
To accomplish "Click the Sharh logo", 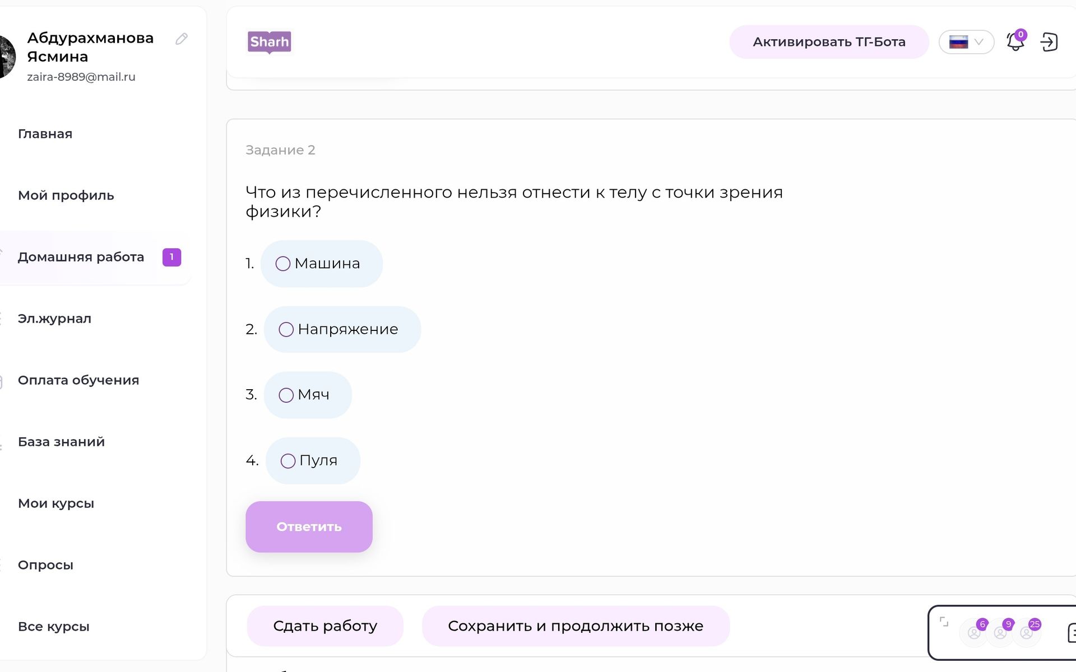I will click(270, 42).
